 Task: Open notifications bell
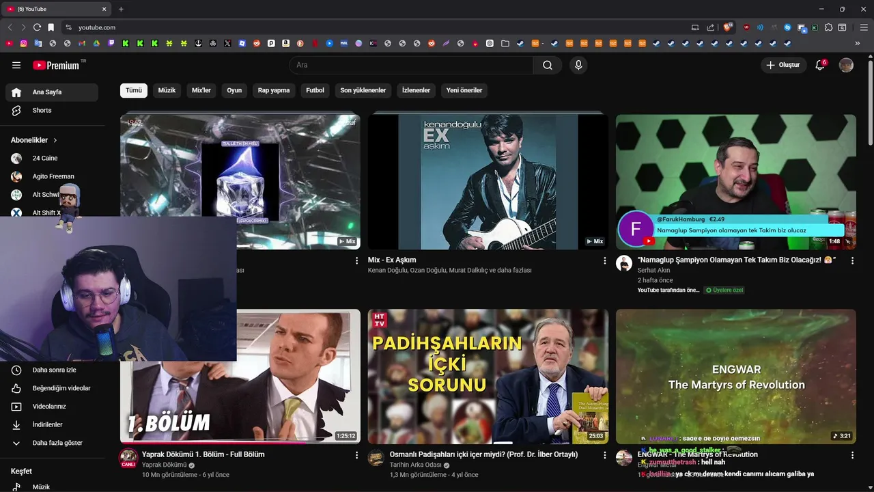[820, 65]
